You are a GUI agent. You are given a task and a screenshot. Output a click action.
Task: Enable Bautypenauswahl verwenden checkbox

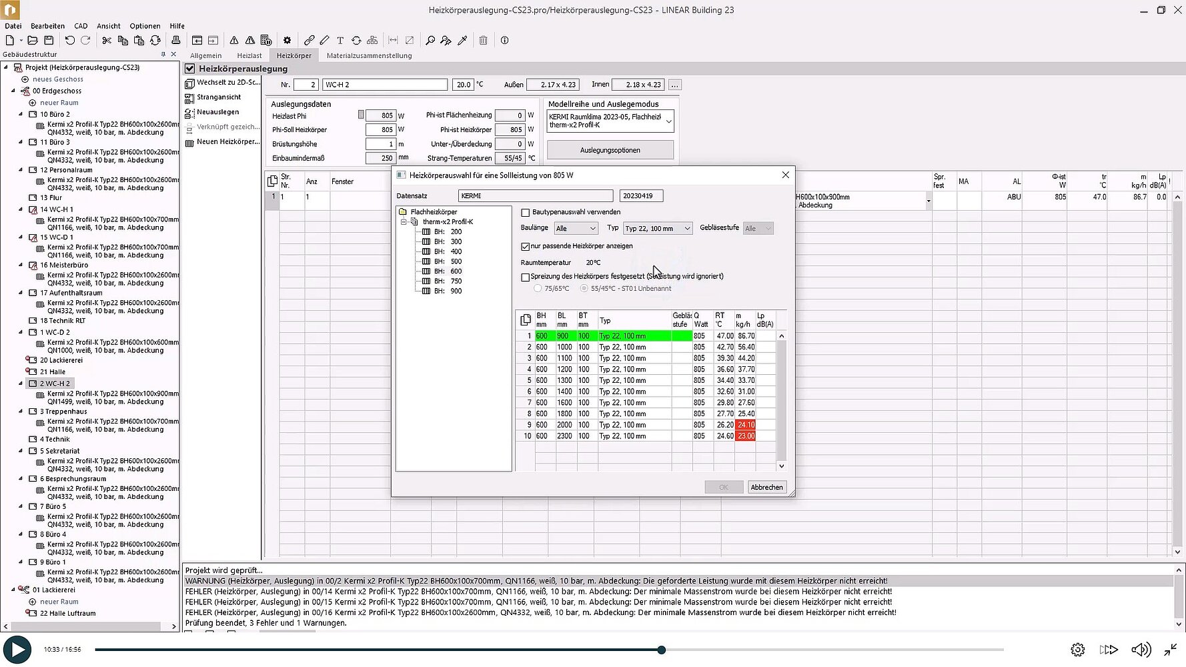pyautogui.click(x=526, y=213)
